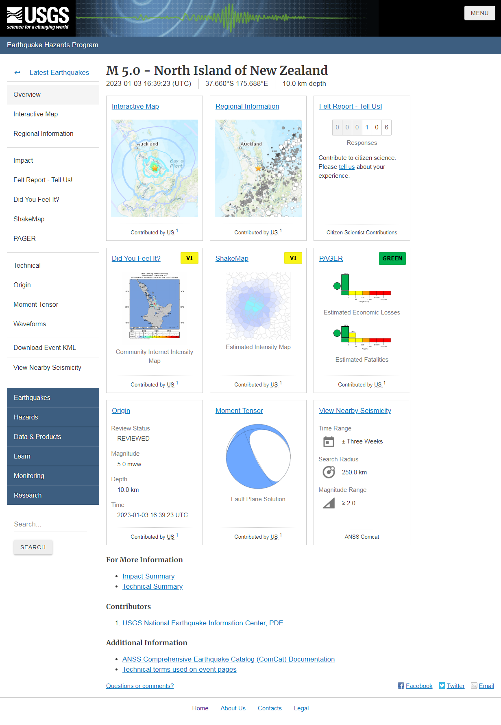The height and width of the screenshot is (725, 501).
Task: Open Technical terms used on event pages
Action: [179, 669]
